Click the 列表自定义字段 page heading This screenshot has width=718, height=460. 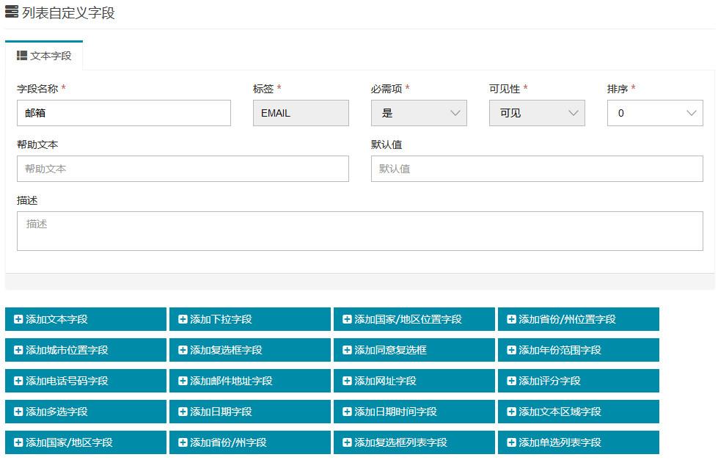point(69,12)
